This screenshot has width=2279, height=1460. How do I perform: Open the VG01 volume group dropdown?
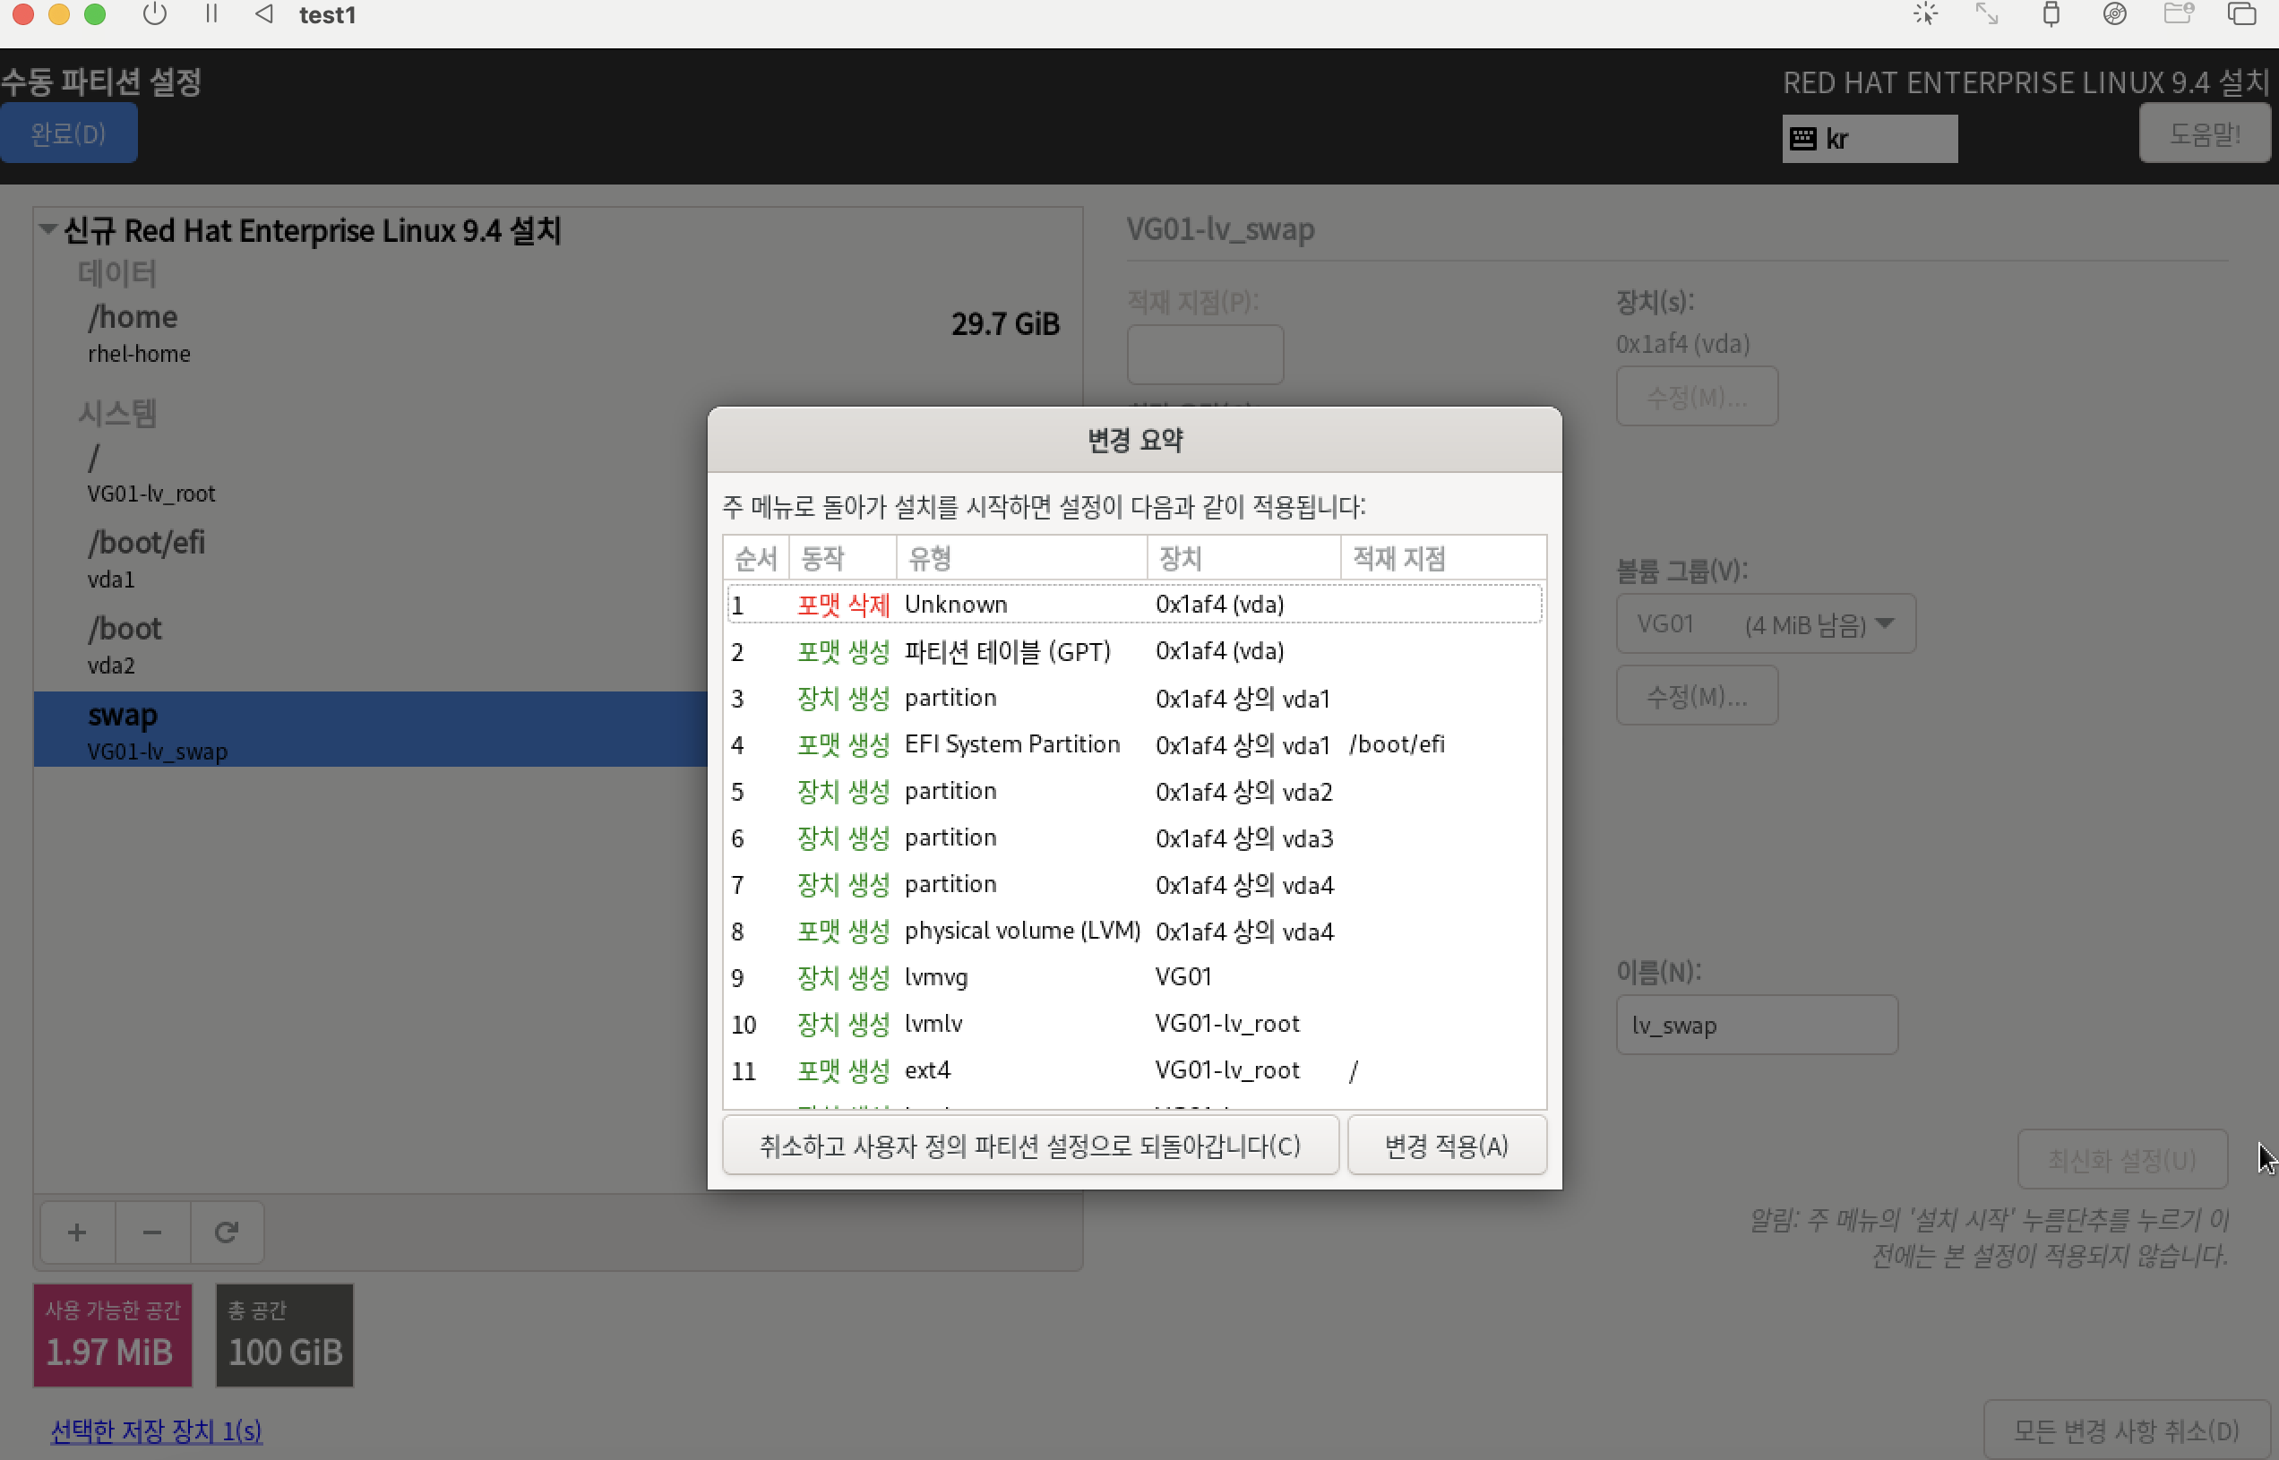coord(1765,623)
